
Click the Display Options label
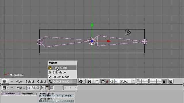47,99
